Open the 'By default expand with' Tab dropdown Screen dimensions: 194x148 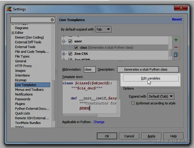103,29
